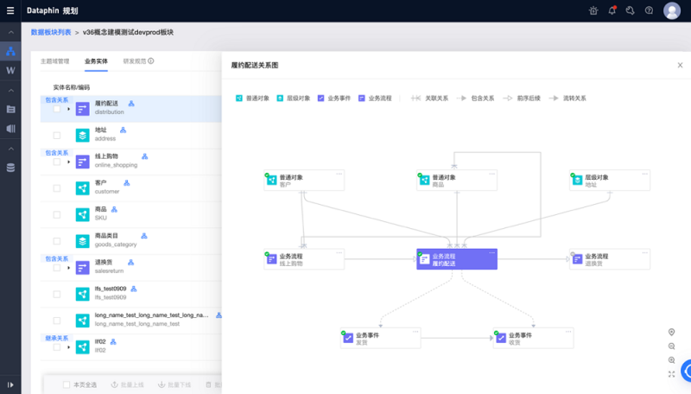Expand the 履约配送 entity row

(x=68, y=109)
